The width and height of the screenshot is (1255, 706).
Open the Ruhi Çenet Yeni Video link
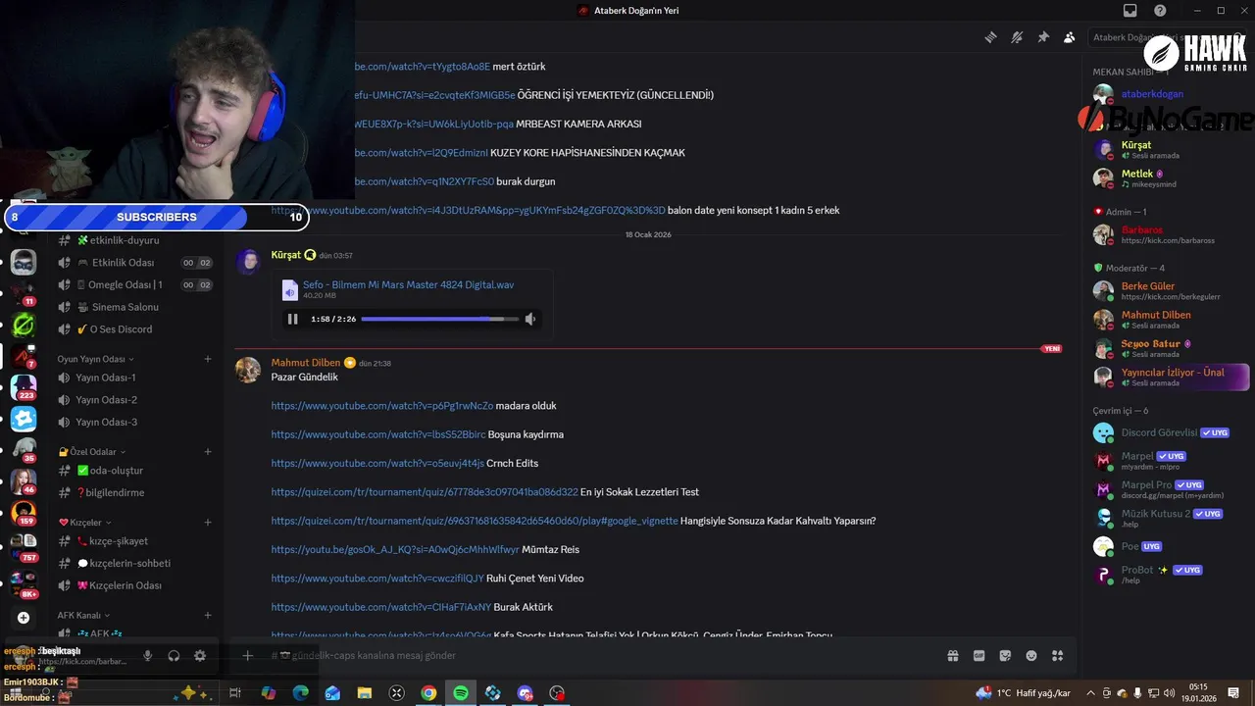377,579
